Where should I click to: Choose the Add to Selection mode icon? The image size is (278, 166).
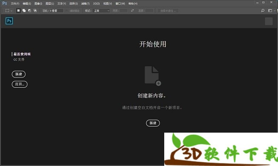24,11
